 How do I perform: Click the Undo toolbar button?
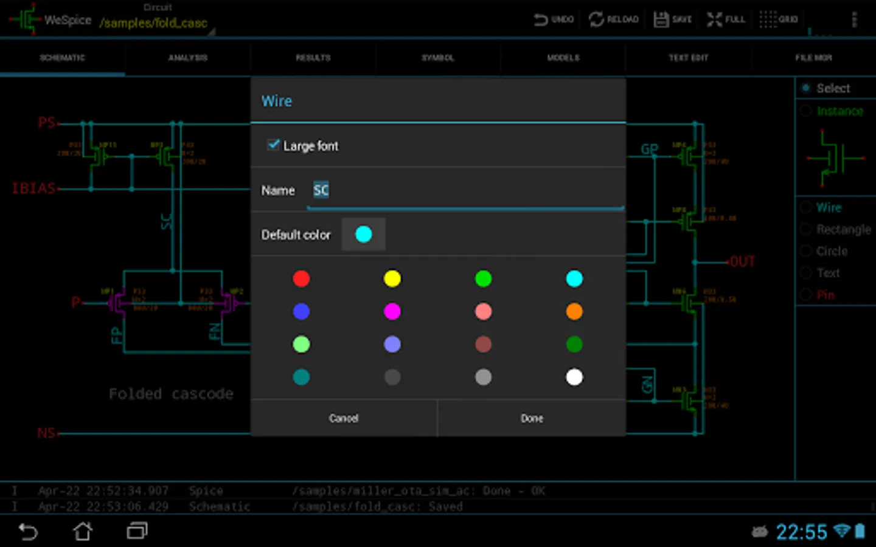click(x=554, y=19)
